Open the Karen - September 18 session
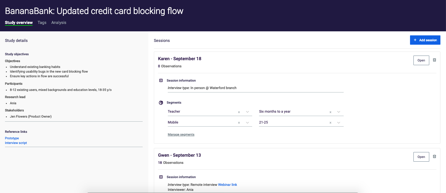This screenshot has width=446, height=193. [421, 60]
